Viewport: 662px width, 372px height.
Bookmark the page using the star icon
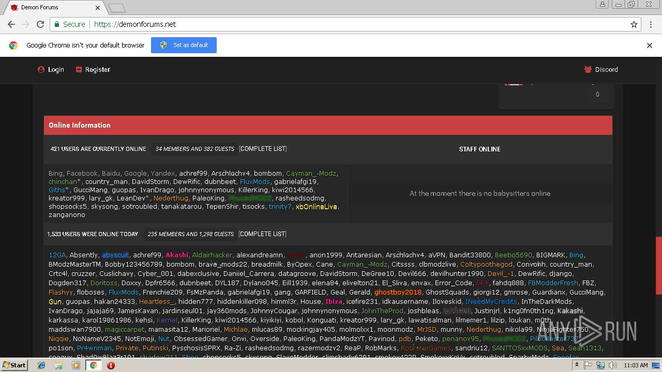[x=634, y=24]
